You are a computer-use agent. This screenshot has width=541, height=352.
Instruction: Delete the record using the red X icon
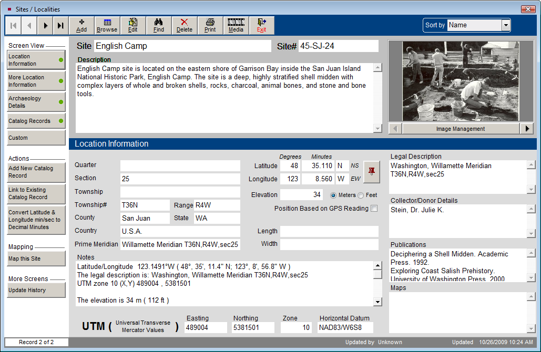185,25
